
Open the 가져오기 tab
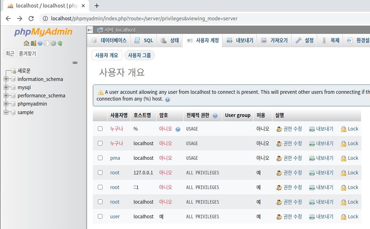[x=274, y=41]
